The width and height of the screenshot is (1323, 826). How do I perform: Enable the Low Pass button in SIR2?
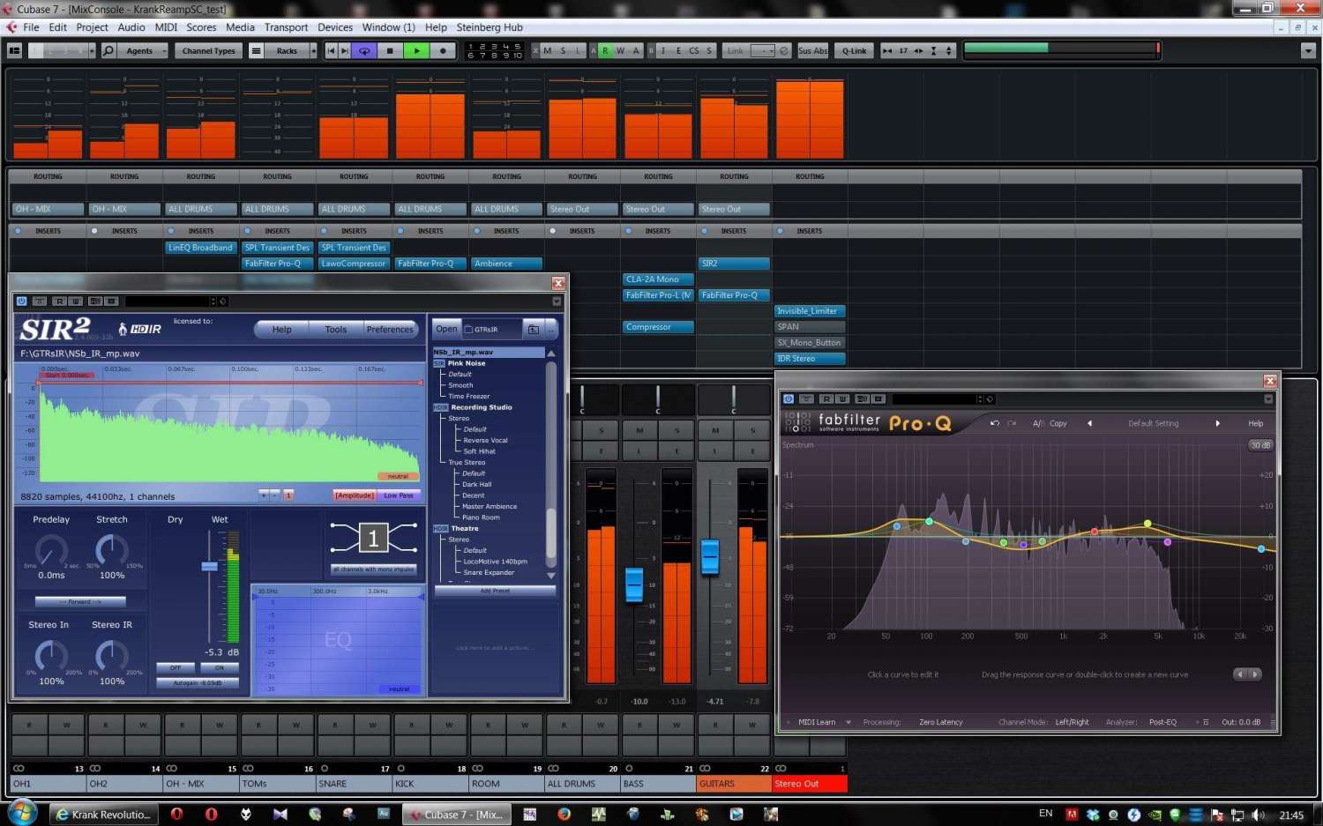(399, 495)
